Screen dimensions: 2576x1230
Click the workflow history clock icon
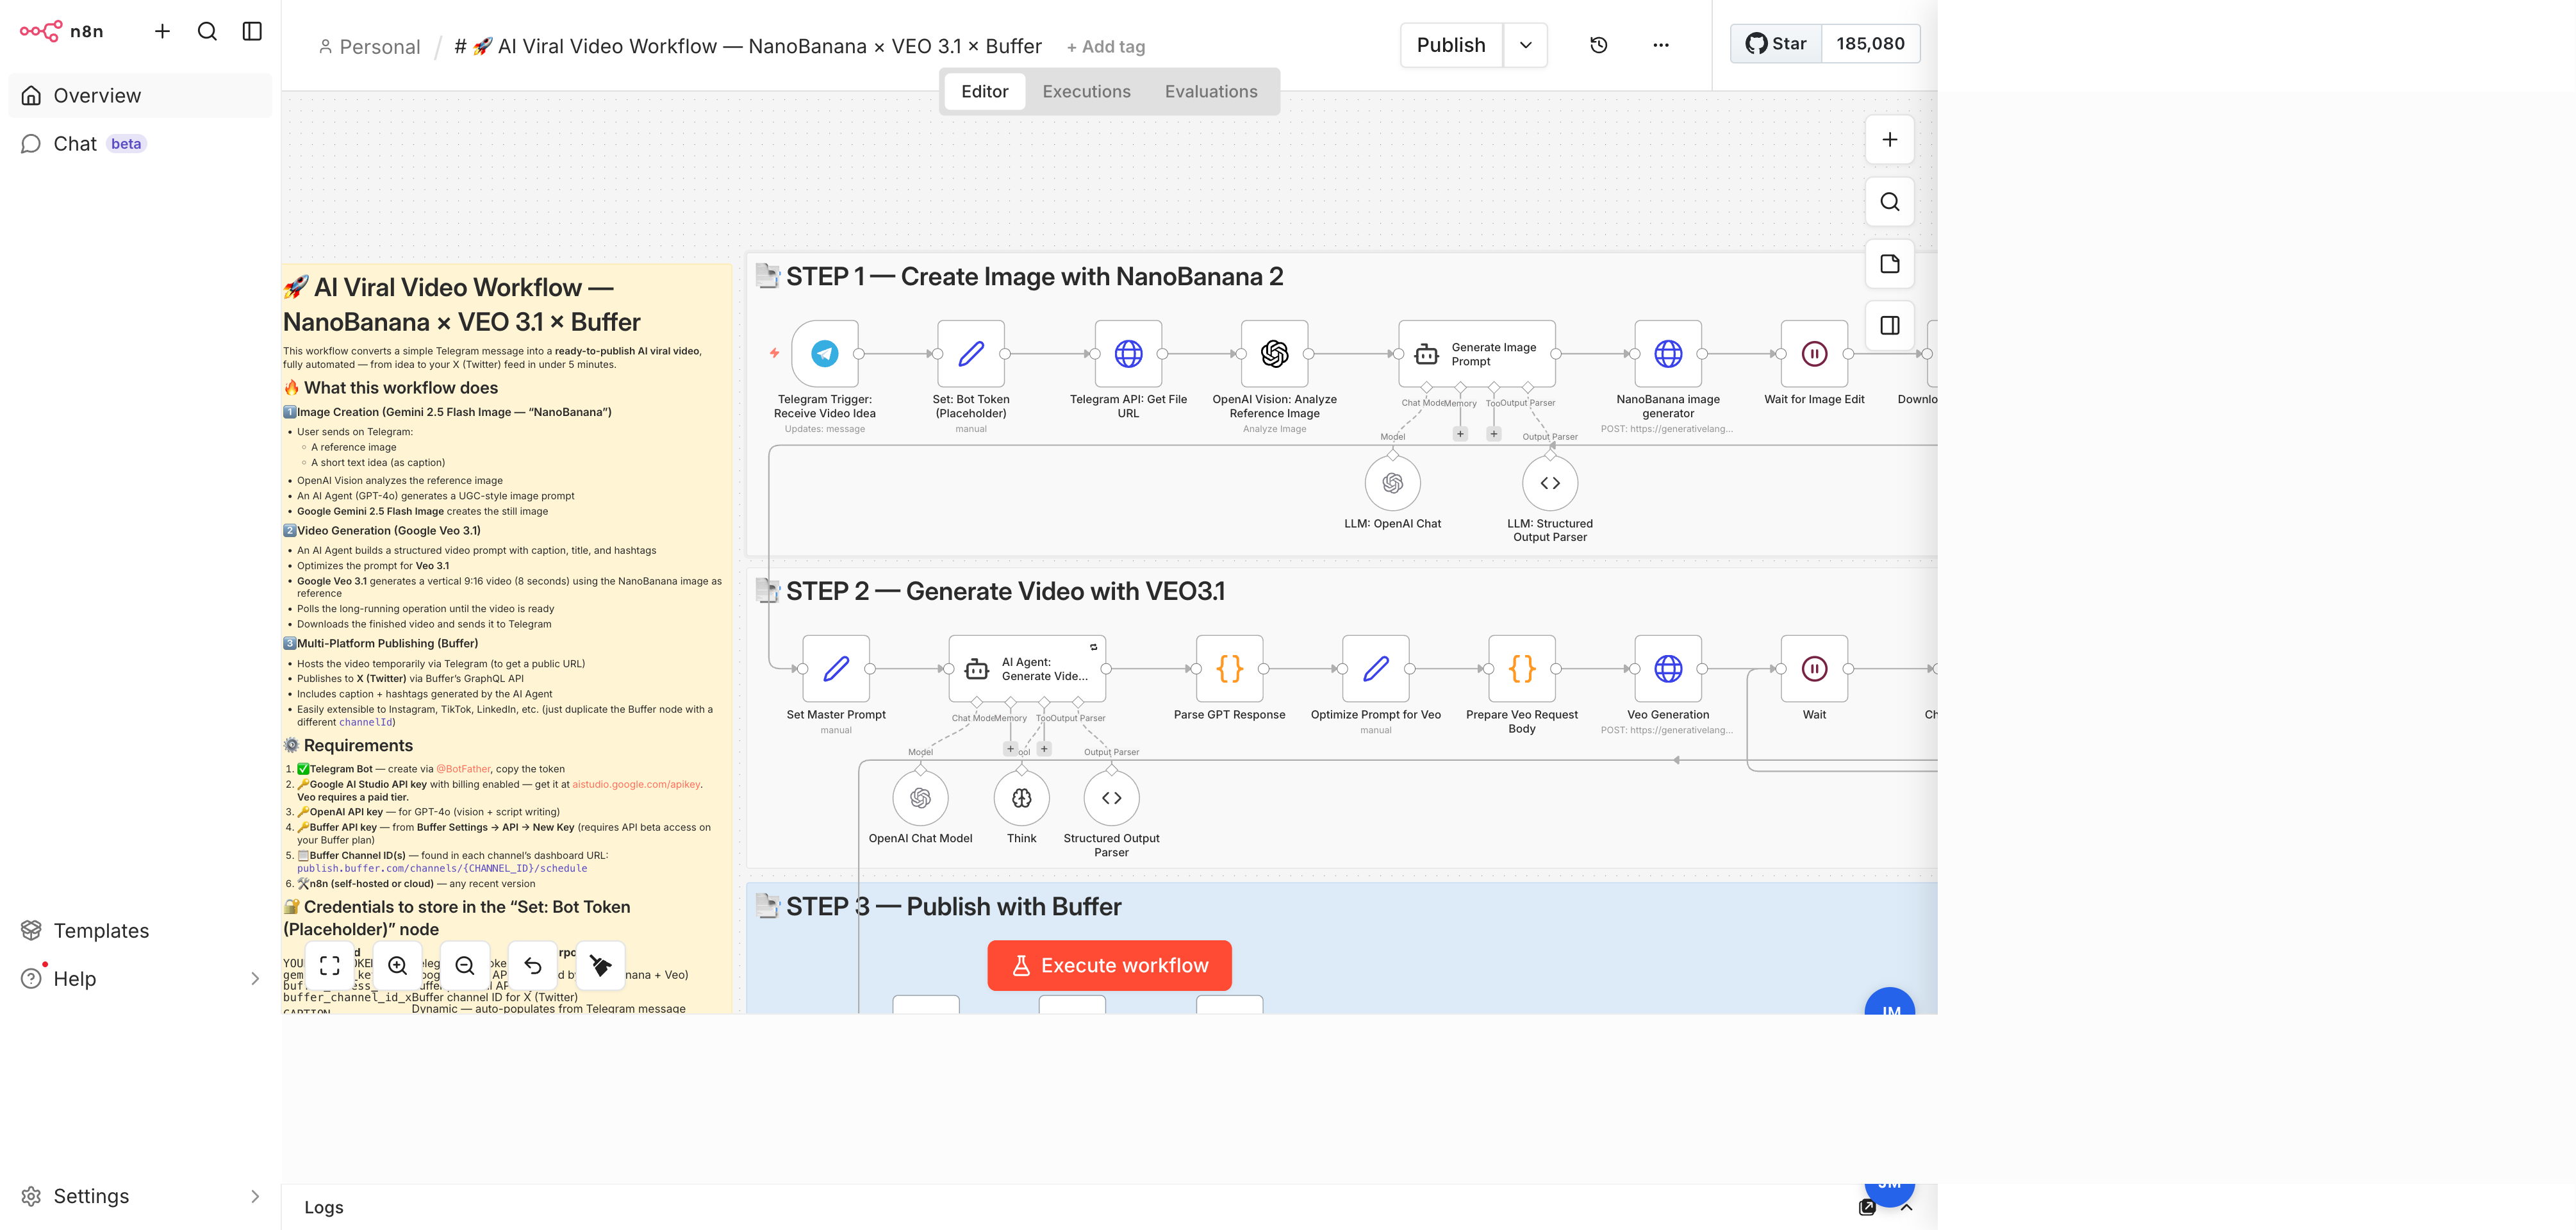[1598, 45]
